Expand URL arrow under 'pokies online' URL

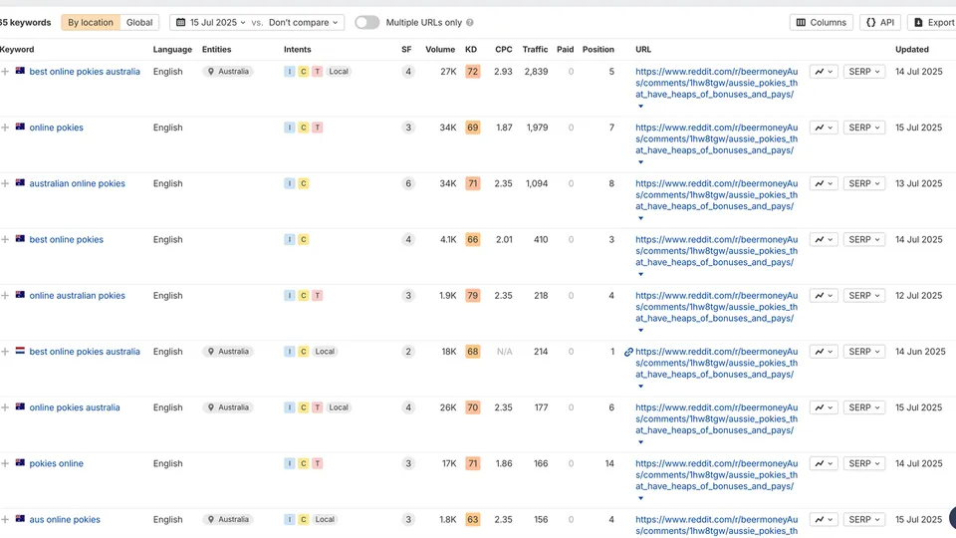pyautogui.click(x=640, y=498)
